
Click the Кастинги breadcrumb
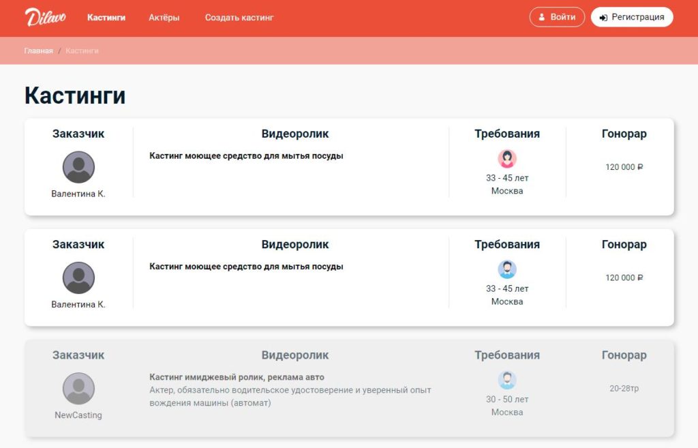pos(82,50)
